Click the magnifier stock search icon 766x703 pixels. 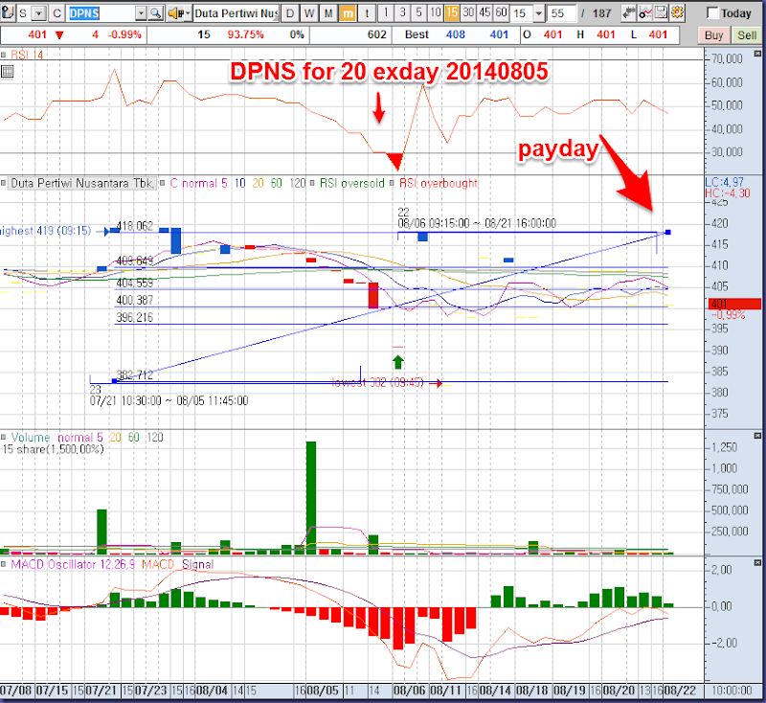(153, 13)
